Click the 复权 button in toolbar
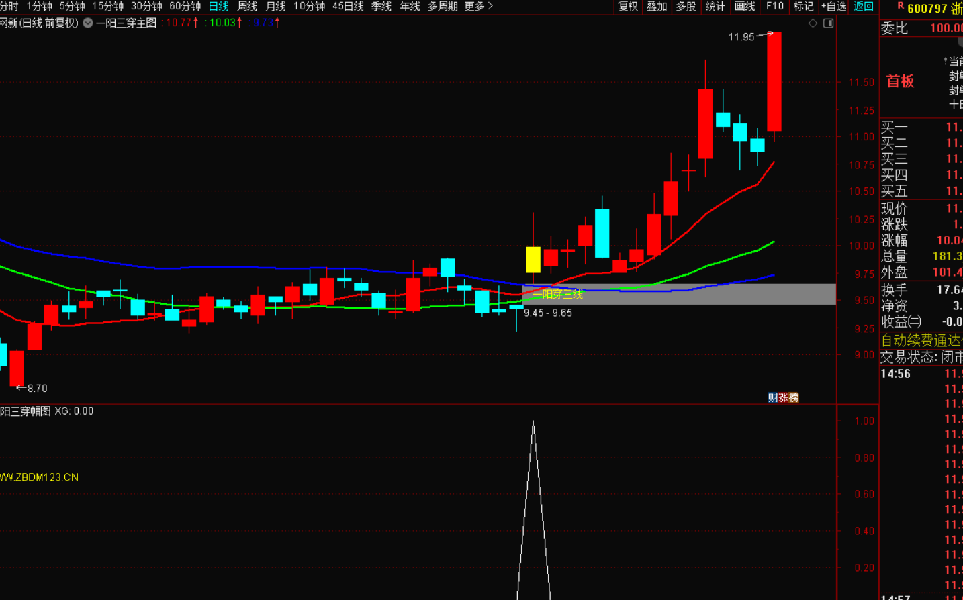The height and width of the screenshot is (600, 963). tap(628, 6)
